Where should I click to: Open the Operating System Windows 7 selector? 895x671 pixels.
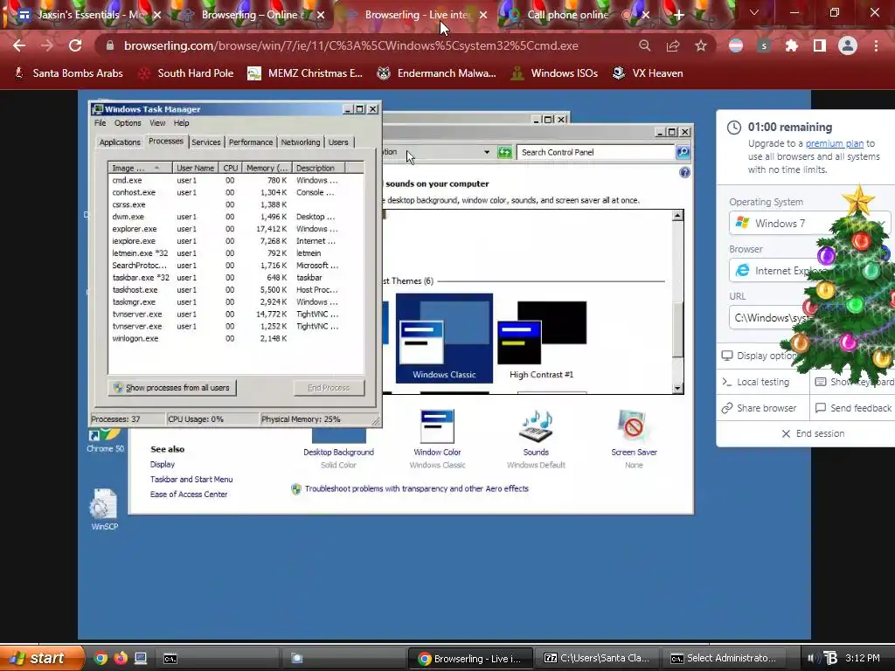tap(809, 223)
